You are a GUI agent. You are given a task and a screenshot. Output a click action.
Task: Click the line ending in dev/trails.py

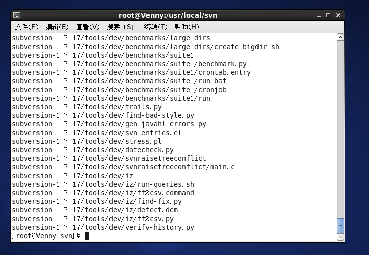(87, 107)
